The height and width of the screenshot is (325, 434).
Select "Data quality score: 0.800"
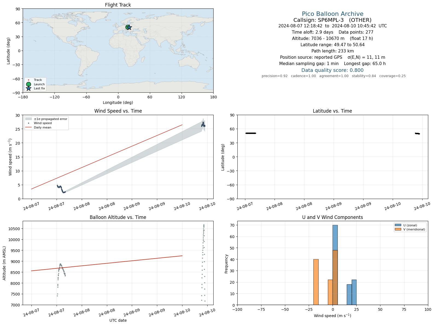(x=333, y=70)
